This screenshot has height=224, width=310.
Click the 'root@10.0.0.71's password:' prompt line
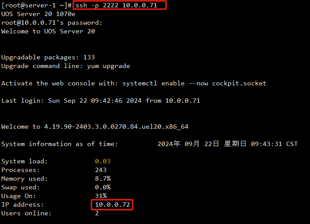pos(52,23)
